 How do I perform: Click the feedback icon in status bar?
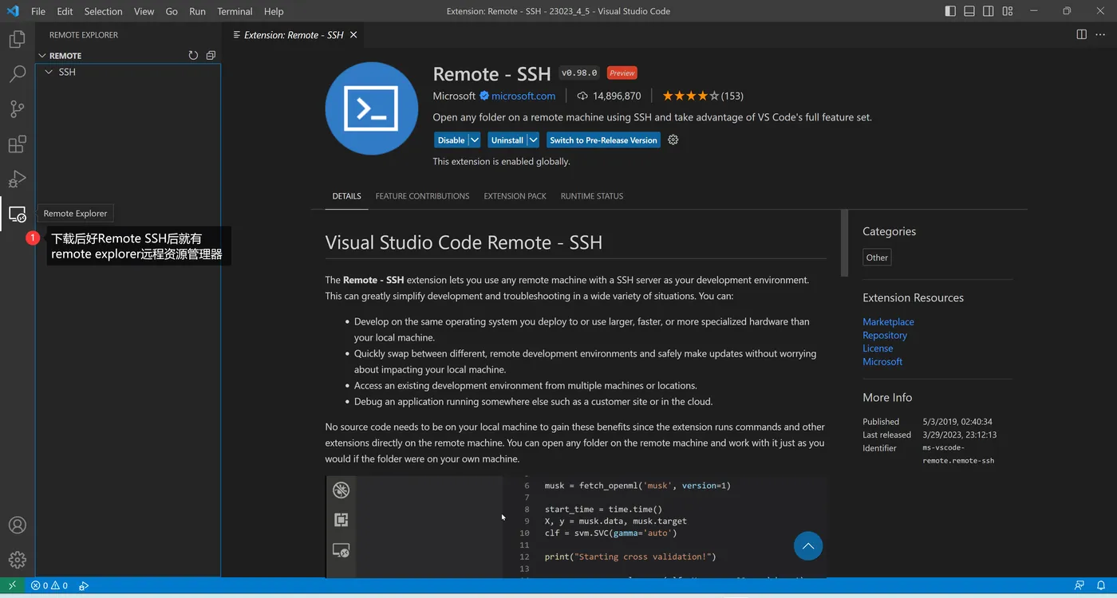pyautogui.click(x=1080, y=585)
